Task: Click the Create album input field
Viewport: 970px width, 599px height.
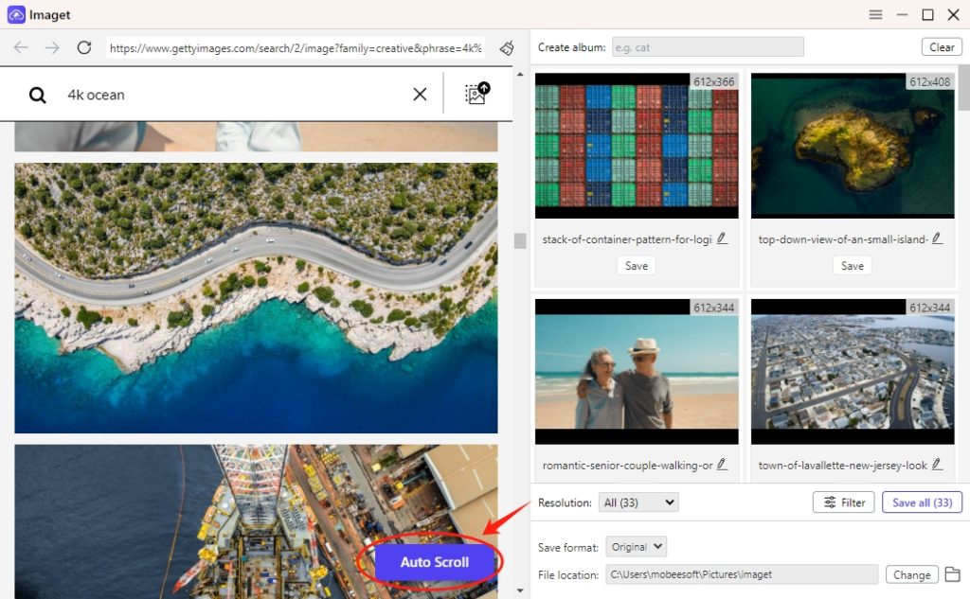Action: pos(708,47)
